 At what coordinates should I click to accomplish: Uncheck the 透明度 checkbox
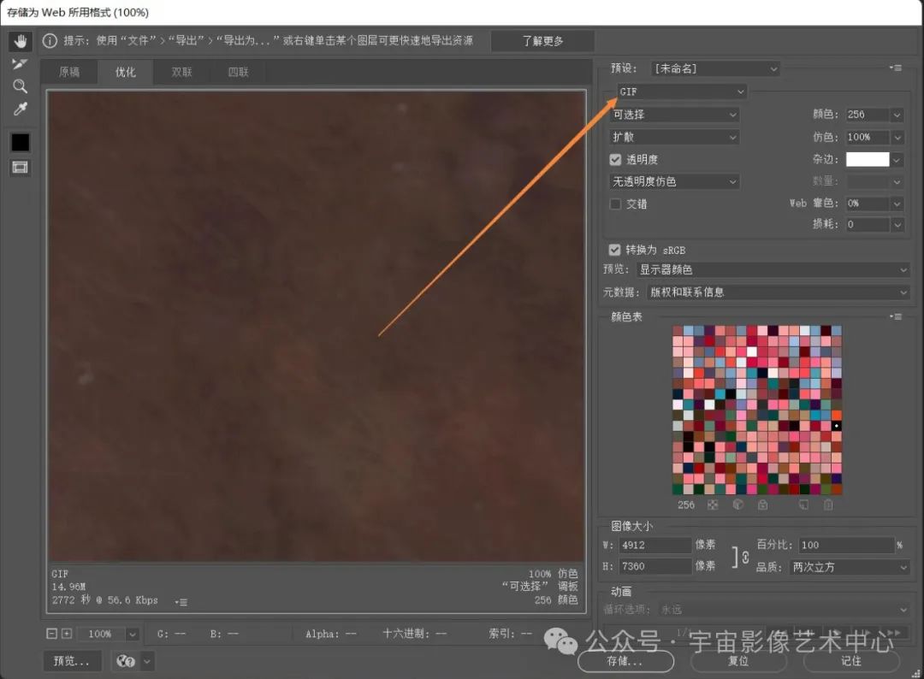(x=615, y=160)
